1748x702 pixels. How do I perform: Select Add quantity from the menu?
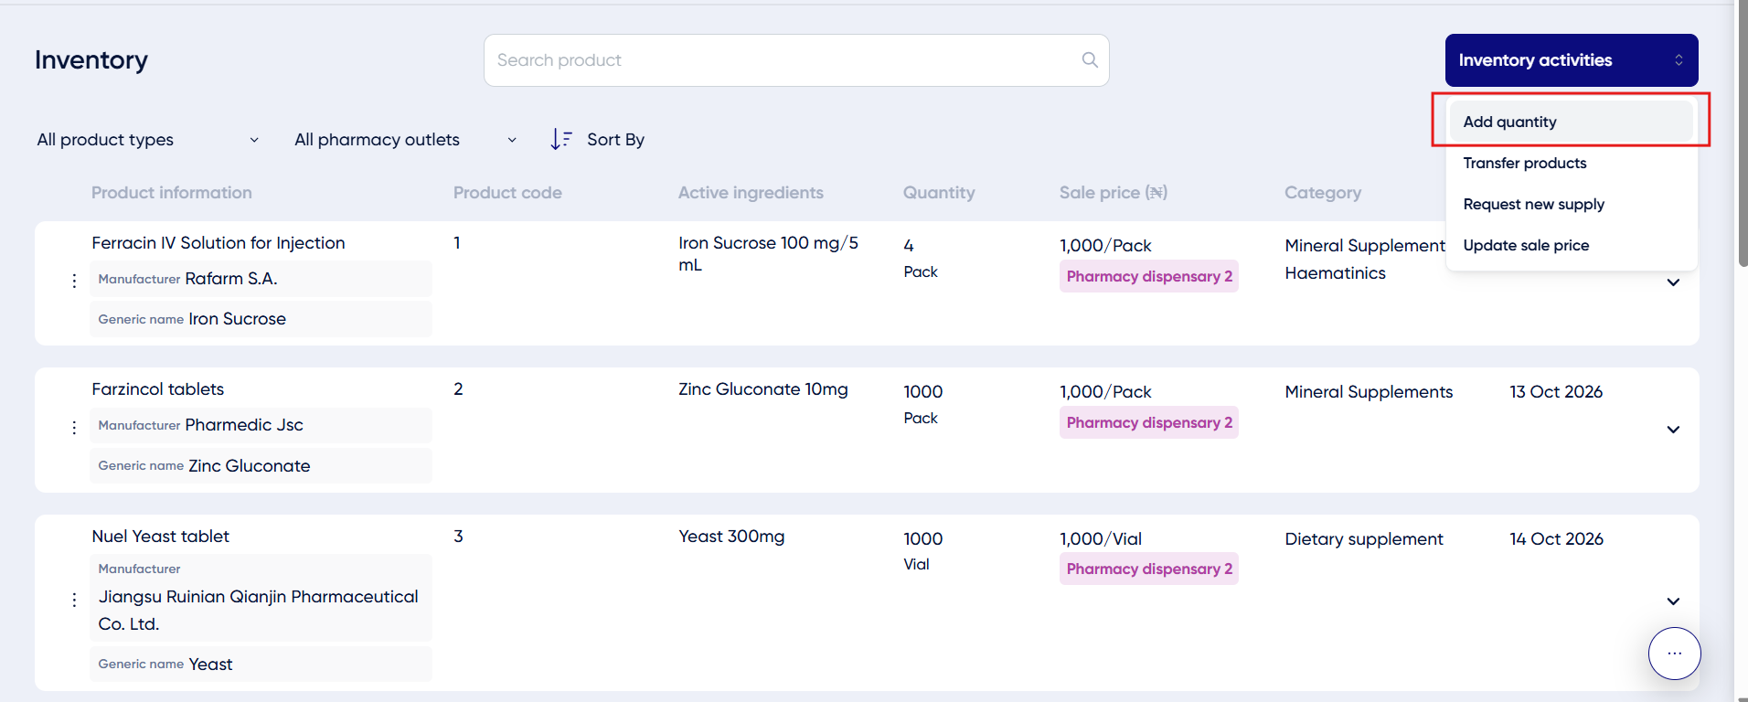tap(1571, 122)
